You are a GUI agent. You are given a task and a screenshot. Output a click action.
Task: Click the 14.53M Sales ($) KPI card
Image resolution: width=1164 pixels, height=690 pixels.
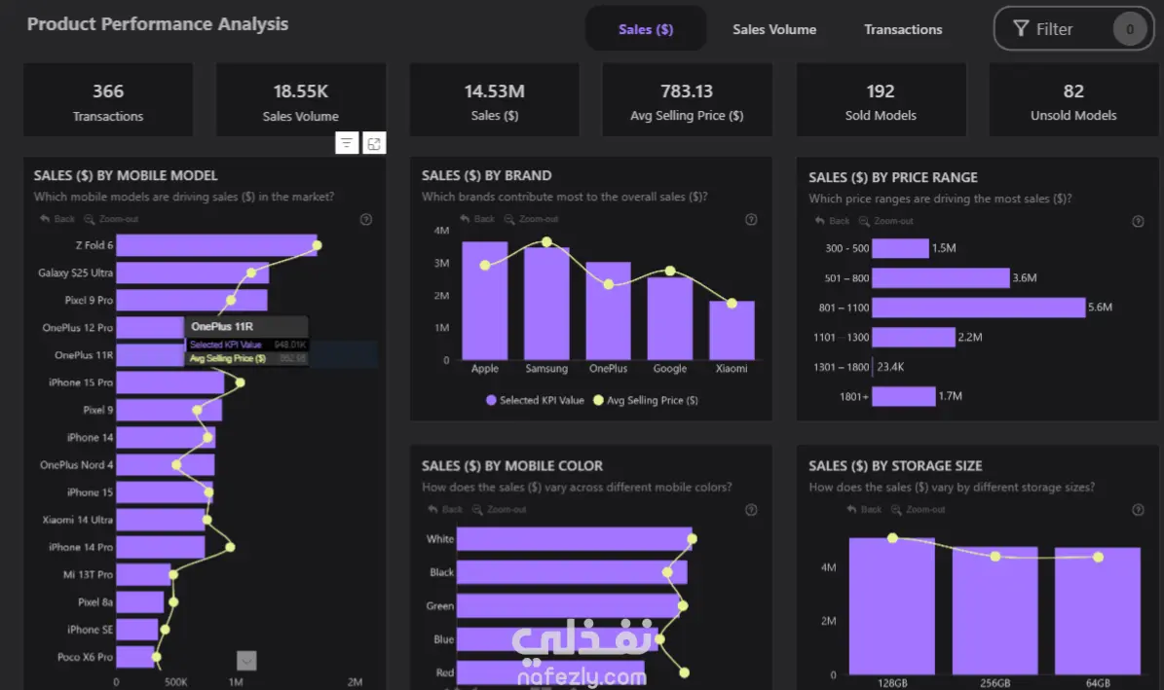(495, 100)
